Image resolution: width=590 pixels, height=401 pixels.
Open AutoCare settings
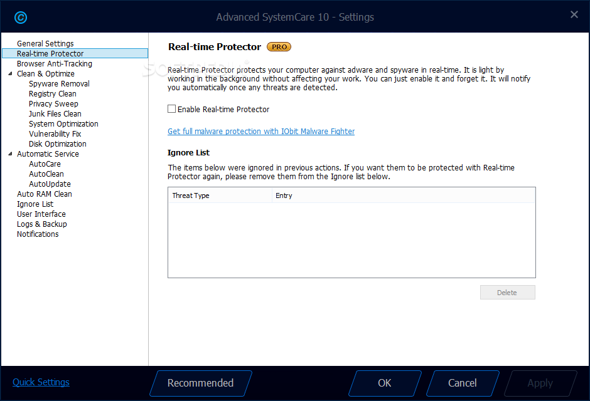[45, 164]
